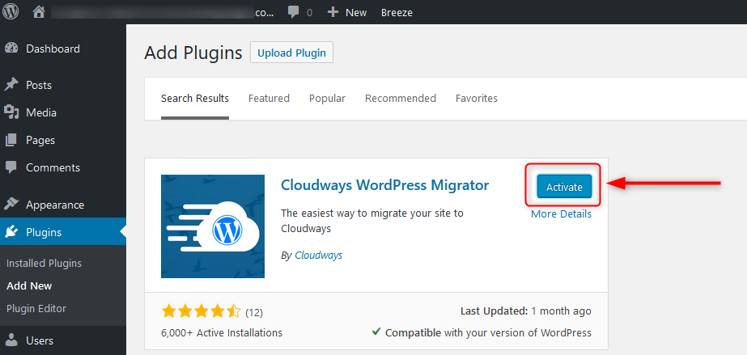This screenshot has height=355, width=747.
Task: Click the plus New icon
Action: 333,12
